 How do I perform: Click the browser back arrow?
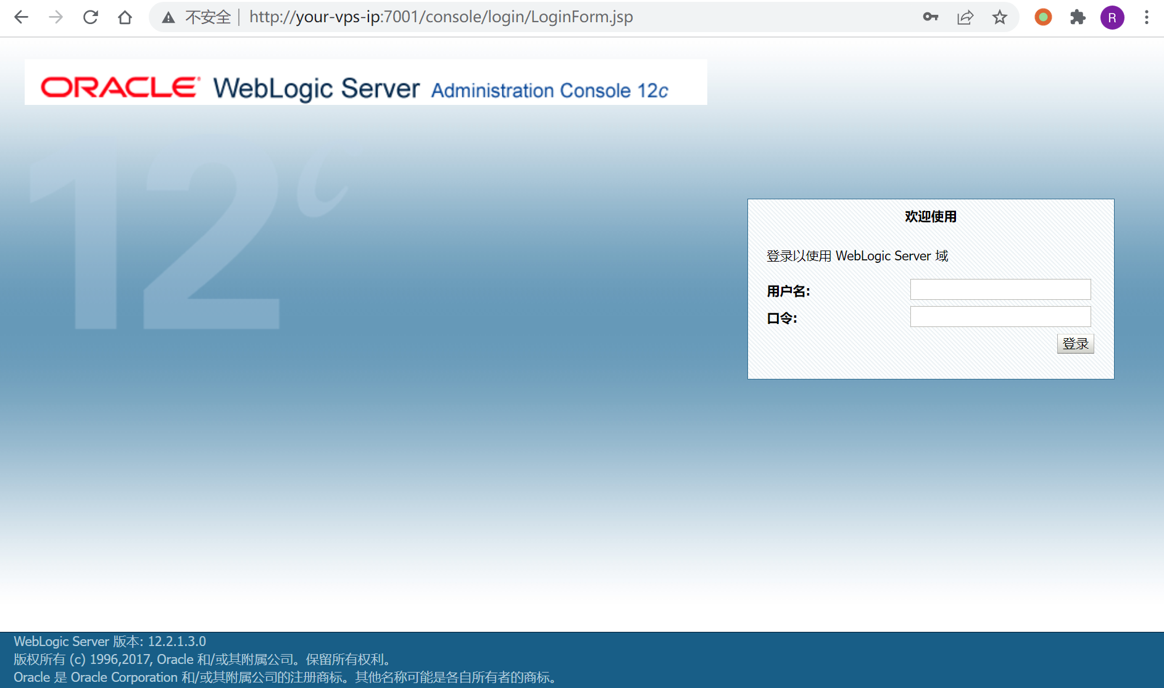22,17
